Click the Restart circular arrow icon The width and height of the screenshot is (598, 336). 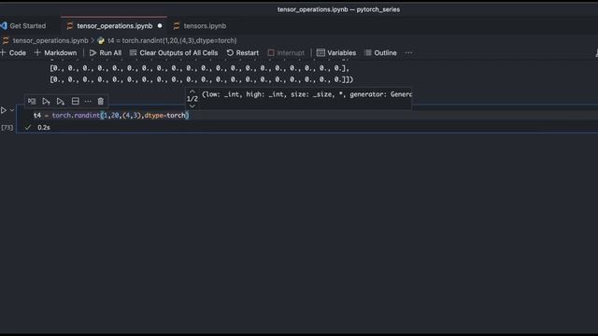click(230, 53)
